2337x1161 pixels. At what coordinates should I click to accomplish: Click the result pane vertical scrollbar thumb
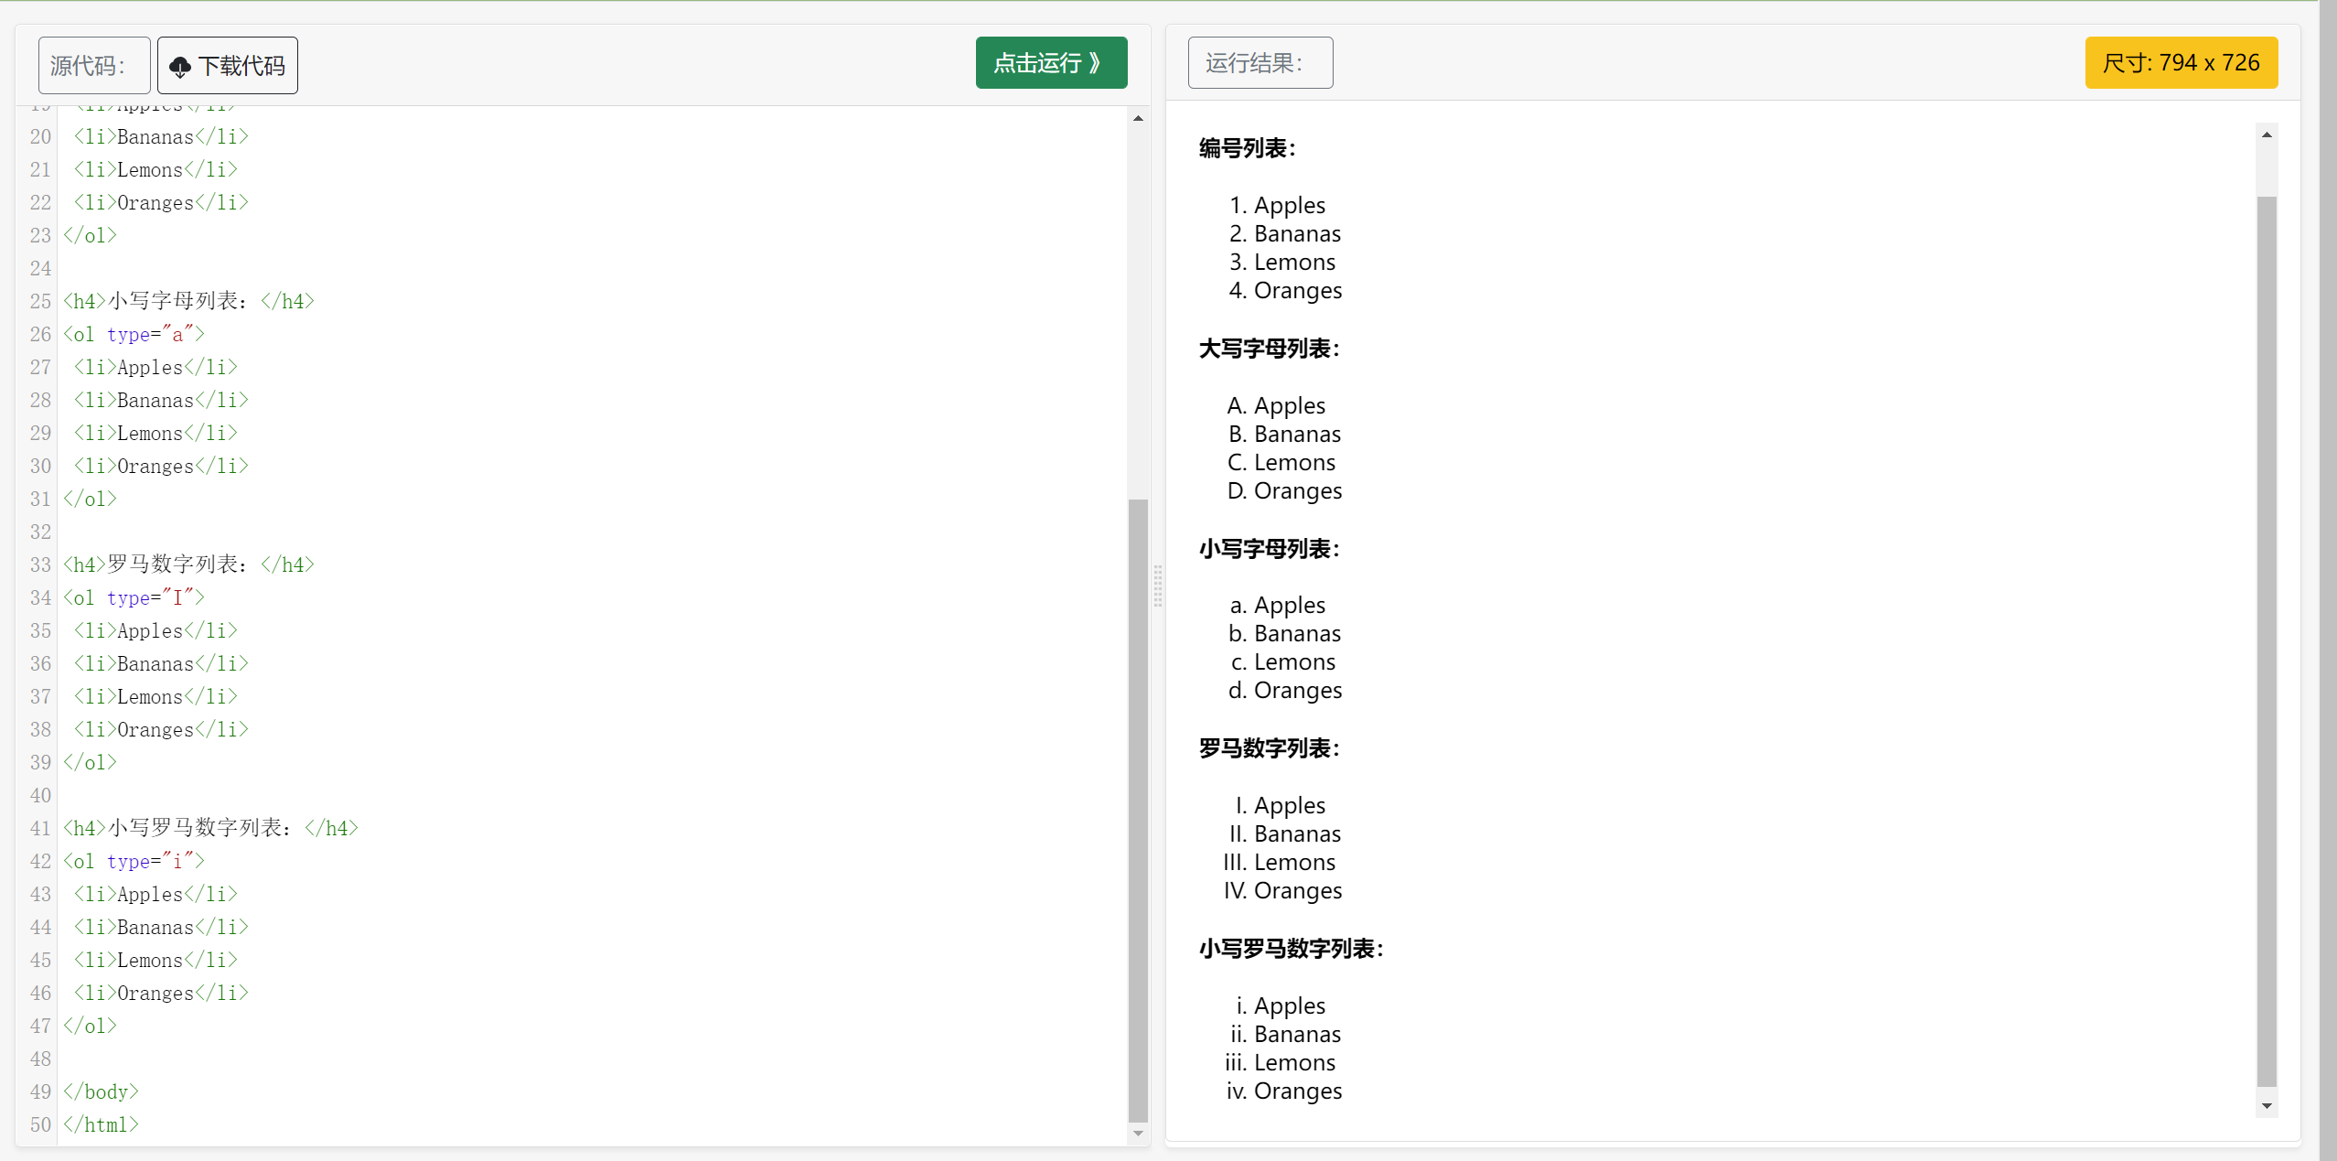click(x=2267, y=640)
